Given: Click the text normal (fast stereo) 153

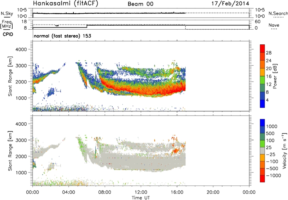Looking at the screenshot, I should [62, 36].
